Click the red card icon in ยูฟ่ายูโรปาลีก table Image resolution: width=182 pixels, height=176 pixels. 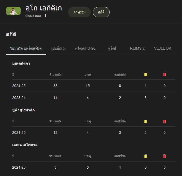(164, 122)
